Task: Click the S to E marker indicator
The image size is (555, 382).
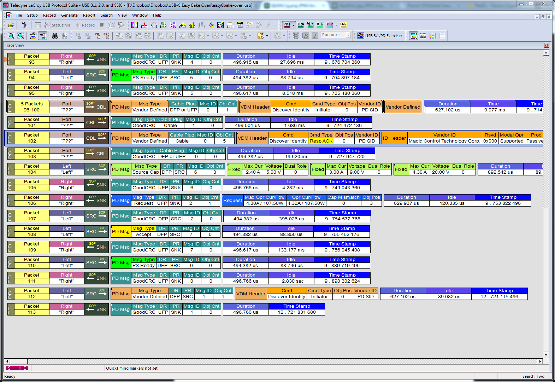Action: click(17, 368)
